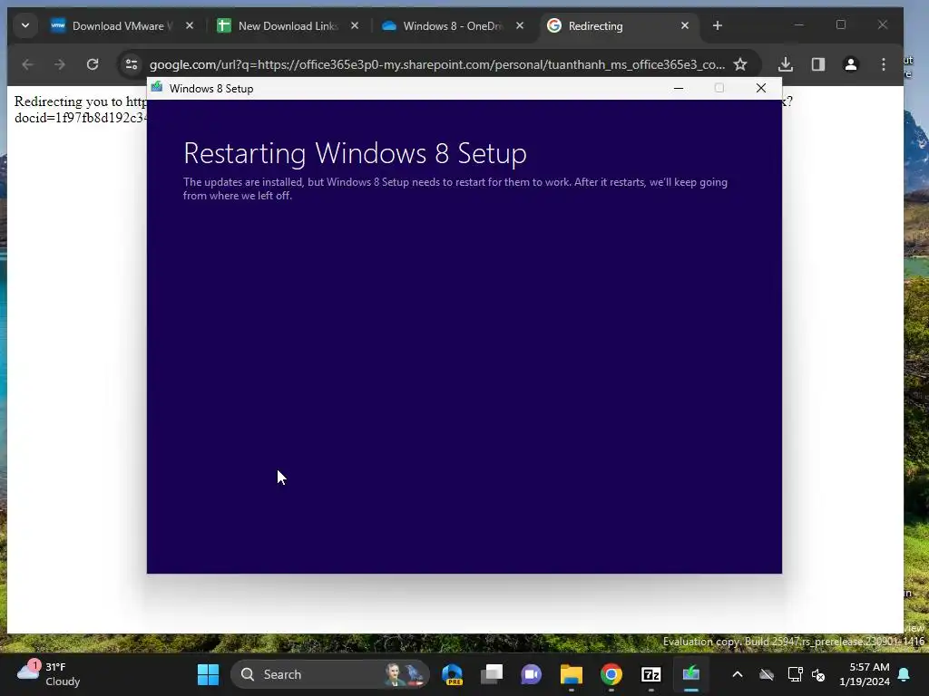This screenshot has height=696, width=929.
Task: View site information icon in address bar
Action: coord(132,64)
